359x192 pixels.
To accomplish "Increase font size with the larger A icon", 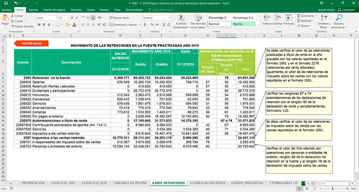I will (72, 18).
